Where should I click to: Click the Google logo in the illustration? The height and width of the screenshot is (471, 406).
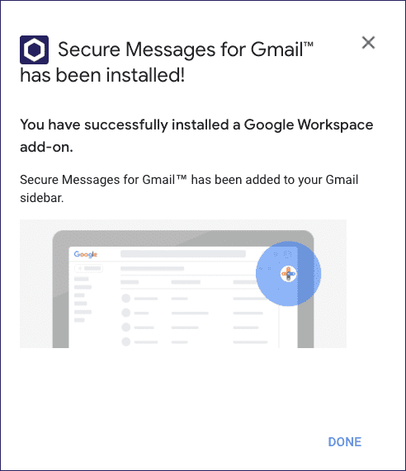[x=86, y=254]
